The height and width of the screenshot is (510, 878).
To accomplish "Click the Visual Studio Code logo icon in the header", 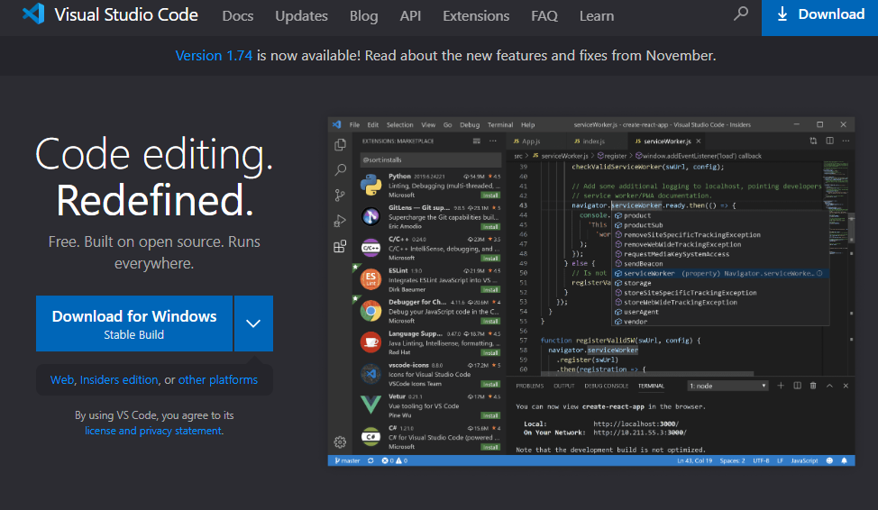I will 33,14.
